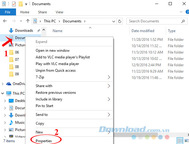This screenshot has height=144, width=189.
Task: Choose Play with VLC media player
Action: (x=57, y=64)
